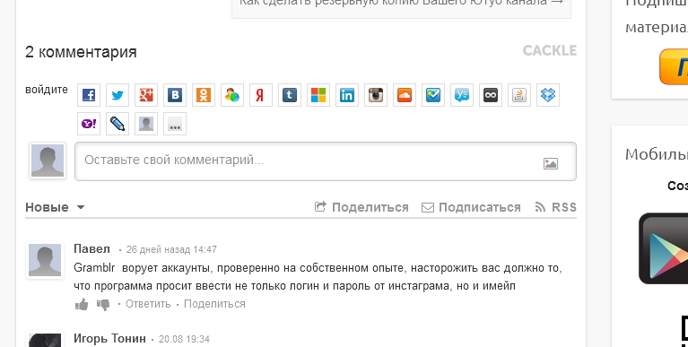The height and width of the screenshot is (347, 688).
Task: Log in with Twitter icon
Action: (x=118, y=95)
